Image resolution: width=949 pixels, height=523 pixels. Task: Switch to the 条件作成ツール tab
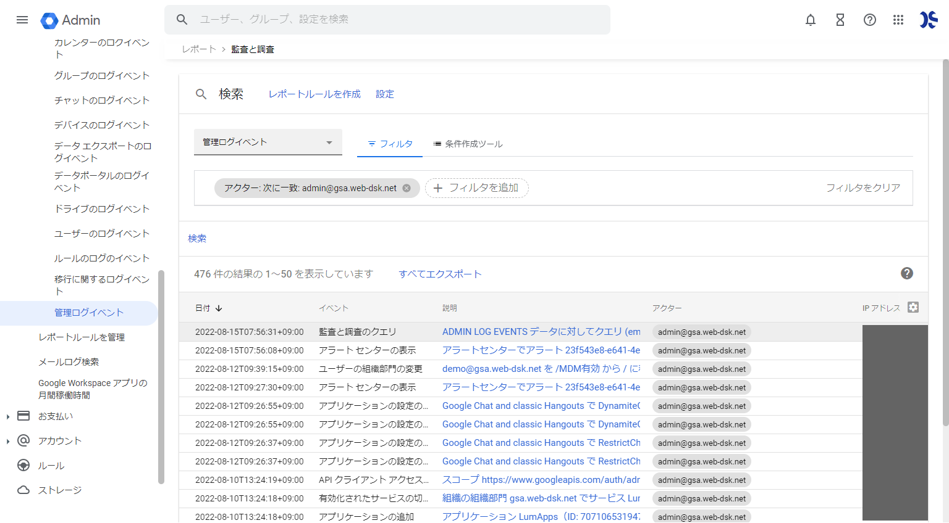[467, 144]
